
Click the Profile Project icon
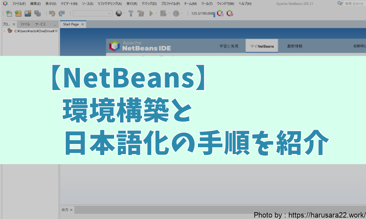pyautogui.click(x=176, y=14)
